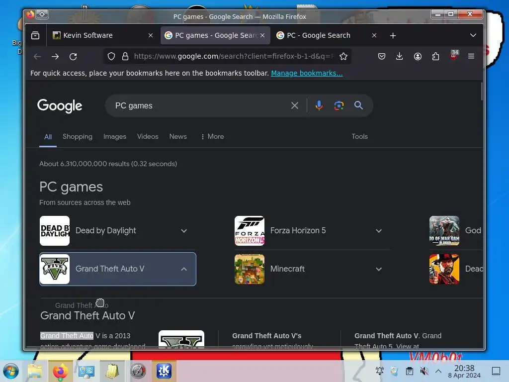Viewport: 509px width, 382px height.
Task: Click the Firefox URL address bar
Action: pos(234,57)
